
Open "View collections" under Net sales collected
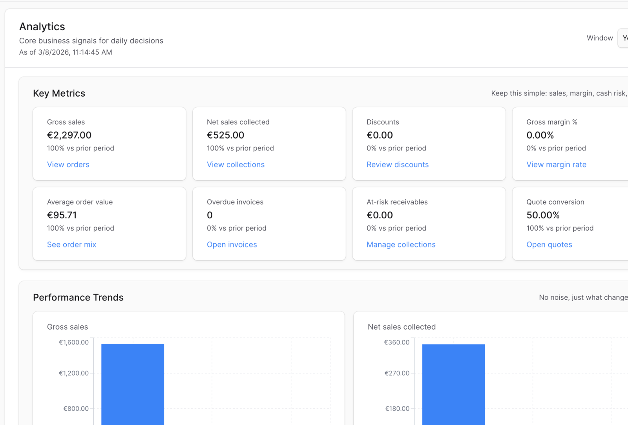235,165
